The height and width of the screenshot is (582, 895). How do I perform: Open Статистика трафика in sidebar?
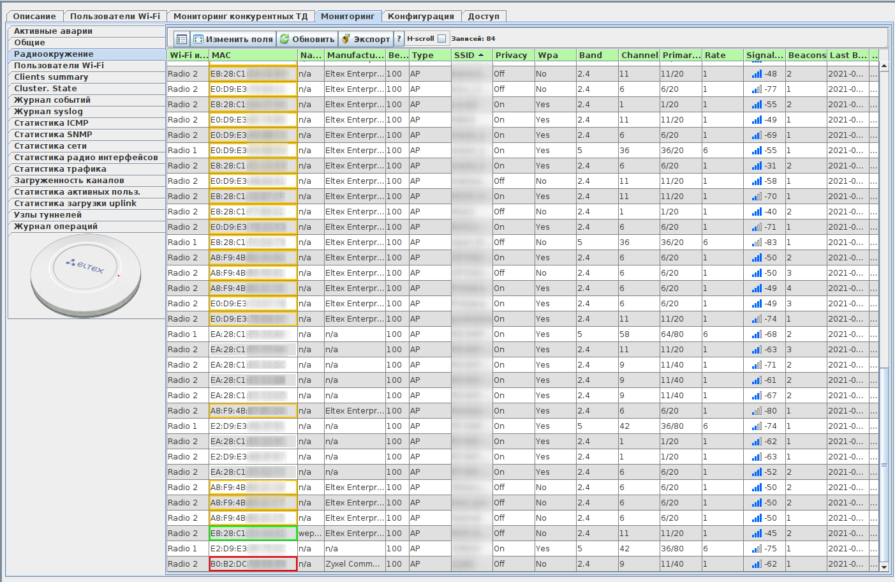60,169
